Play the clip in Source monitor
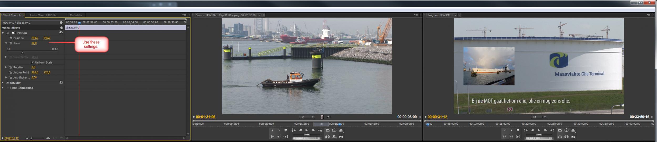 click(306, 130)
